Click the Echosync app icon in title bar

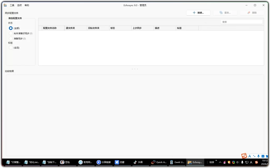click(x=5, y=5)
